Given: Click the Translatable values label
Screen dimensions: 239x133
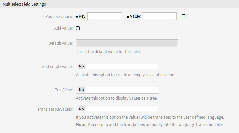Looking at the screenshot, I should point(55,109).
